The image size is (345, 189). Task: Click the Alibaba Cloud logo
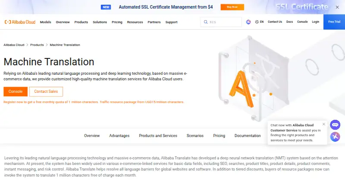(x=20, y=22)
